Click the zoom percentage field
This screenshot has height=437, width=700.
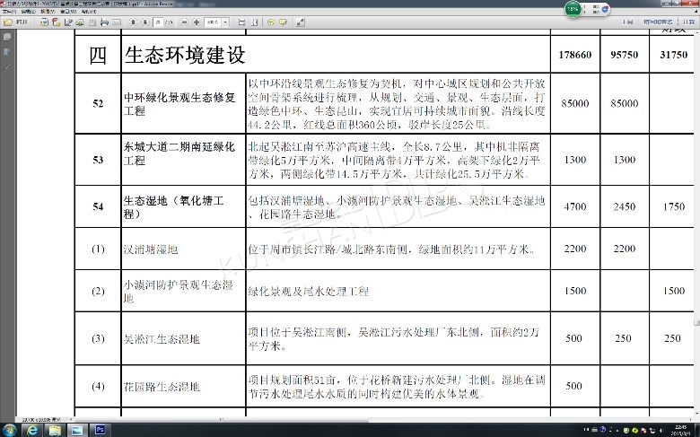pyautogui.click(x=213, y=22)
